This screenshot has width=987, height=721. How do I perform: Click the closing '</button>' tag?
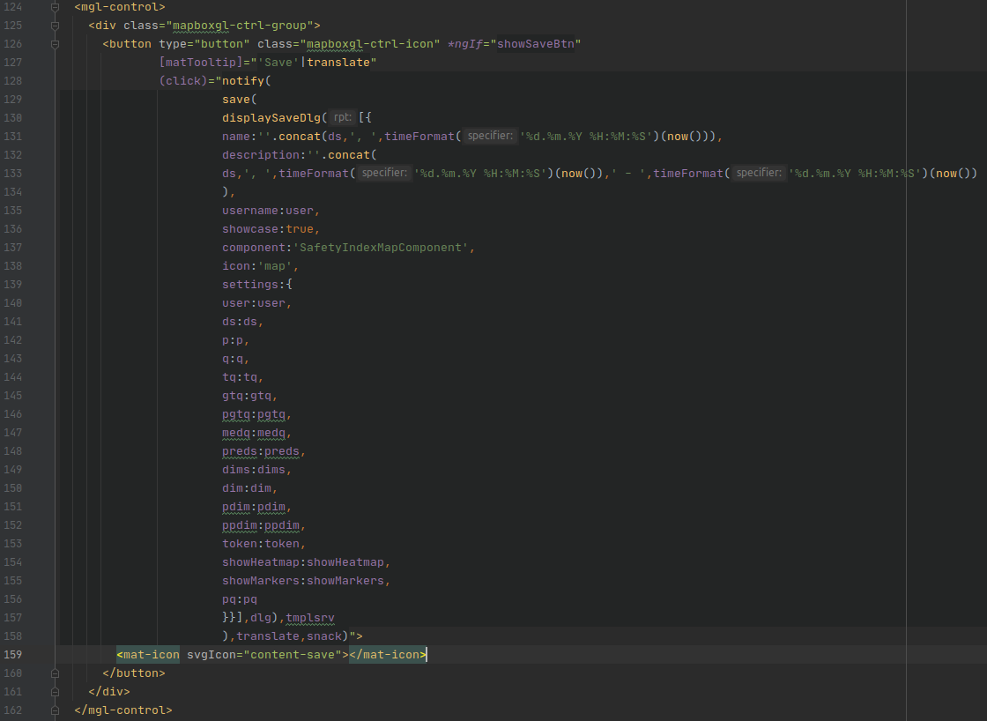point(134,673)
